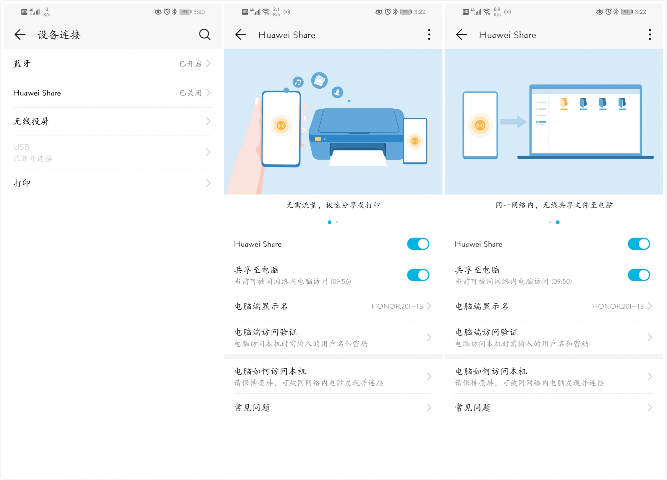The height and width of the screenshot is (480, 667).
Task: Click the printer illustration on Huawei Share banner
Action: pos(357,133)
